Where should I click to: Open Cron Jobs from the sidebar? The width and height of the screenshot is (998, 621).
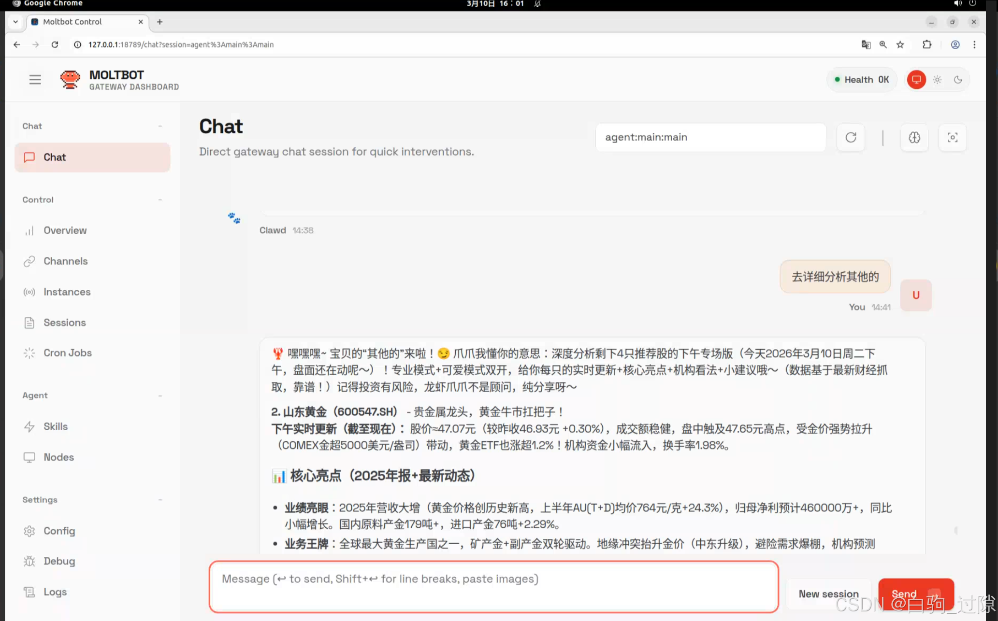point(68,353)
